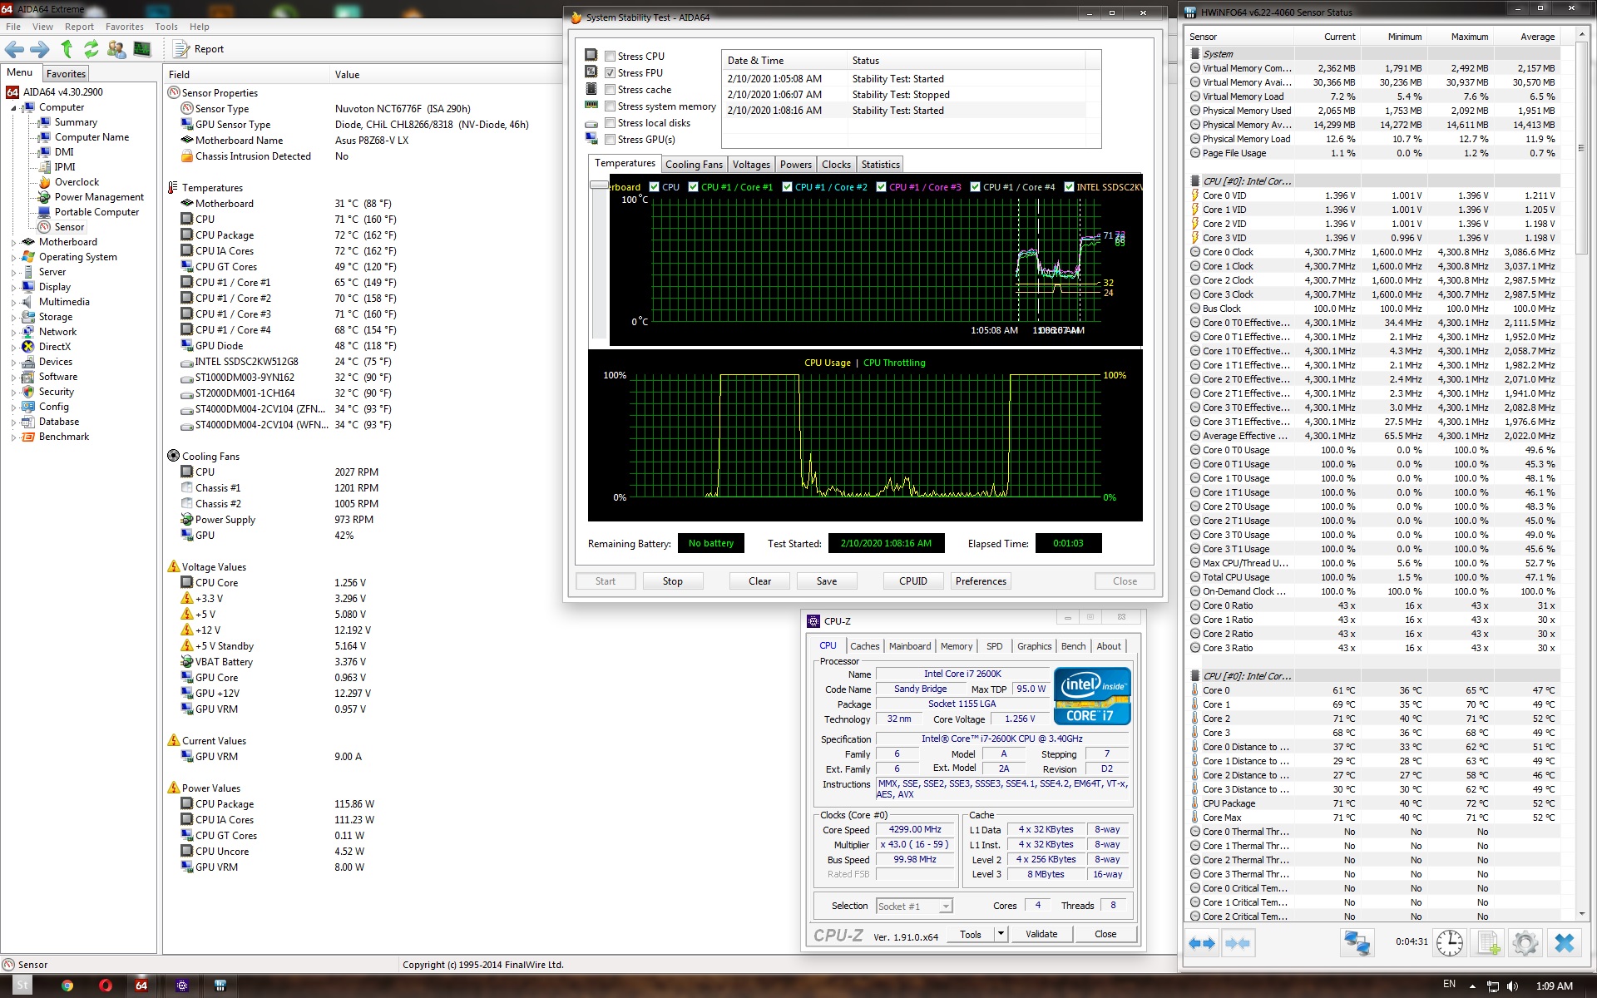Click the HWiNFO reset clock icon

[x=1450, y=943]
